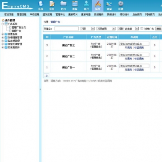Screen dimensions: 162x162
Task: Click the 信息反馈管理 folder icon
Action: pyautogui.click(x=6, y=44)
